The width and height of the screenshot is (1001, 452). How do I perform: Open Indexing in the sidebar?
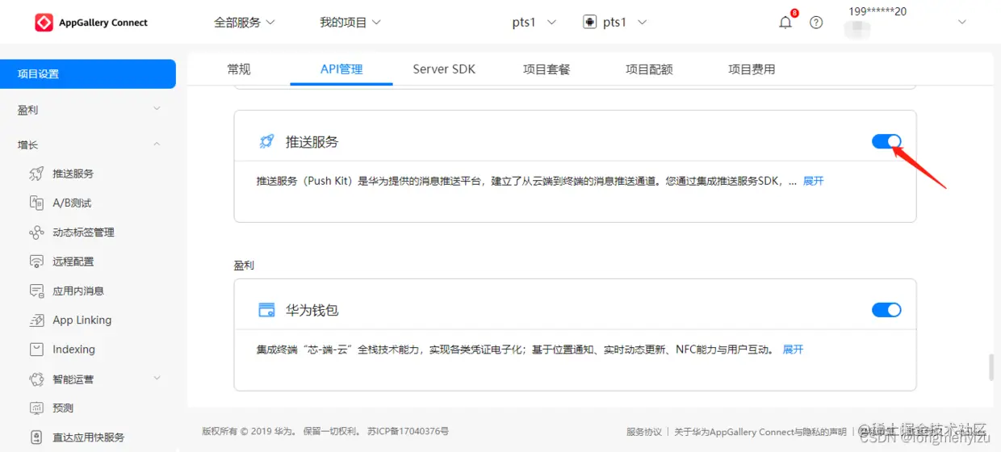click(73, 349)
